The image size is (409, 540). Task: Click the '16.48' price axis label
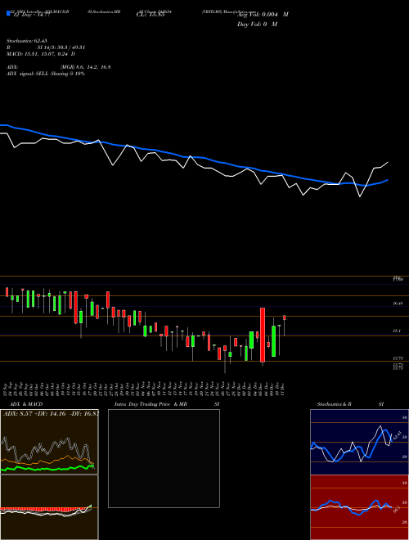point(398,304)
